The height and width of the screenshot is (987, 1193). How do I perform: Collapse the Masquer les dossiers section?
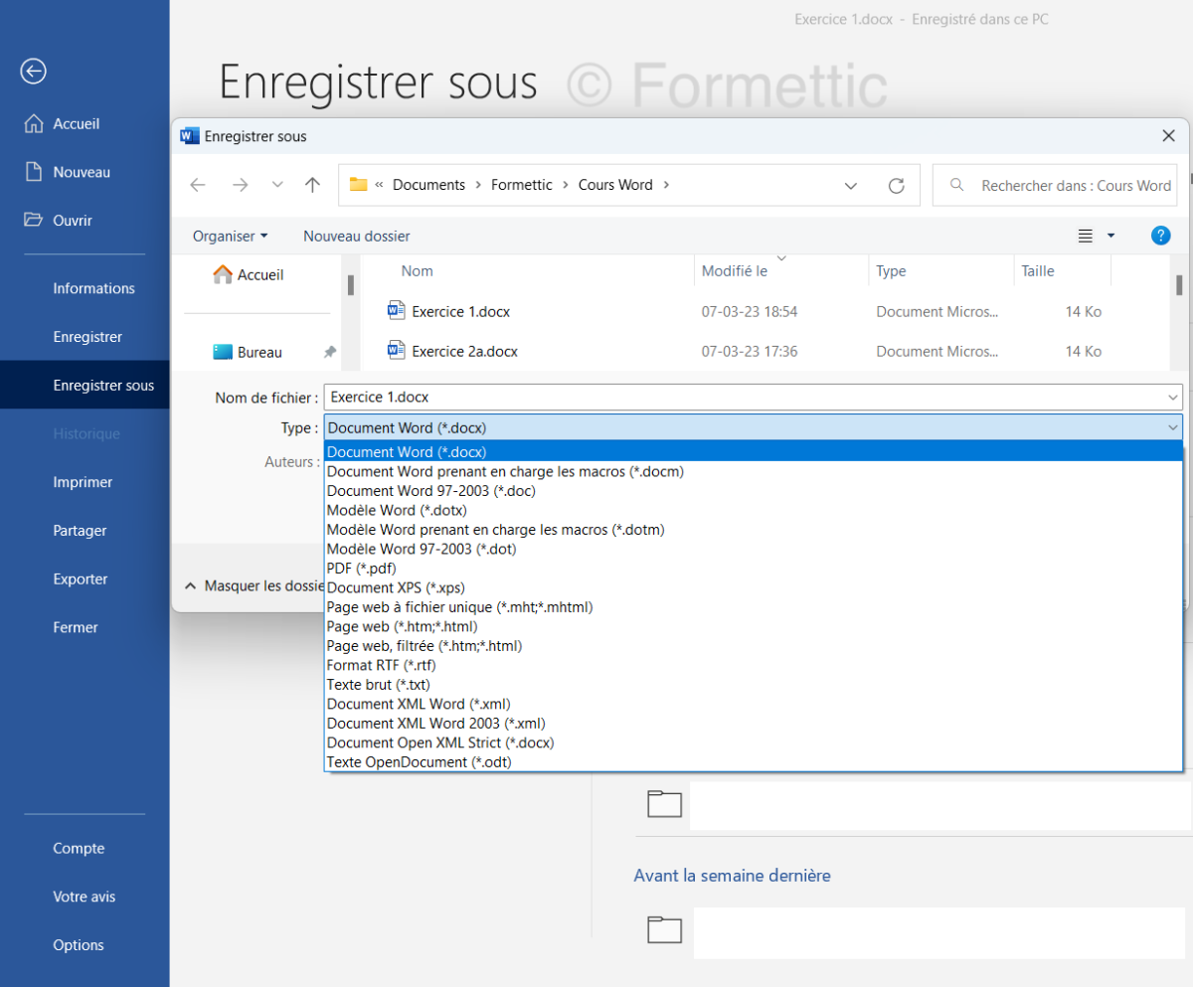pyautogui.click(x=249, y=585)
